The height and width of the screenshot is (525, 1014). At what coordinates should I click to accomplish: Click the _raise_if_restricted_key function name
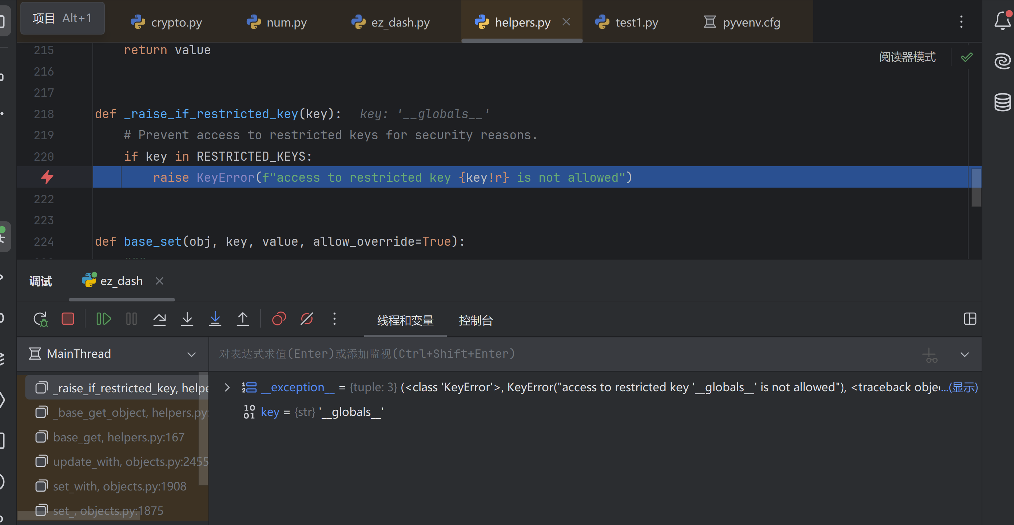(x=211, y=114)
